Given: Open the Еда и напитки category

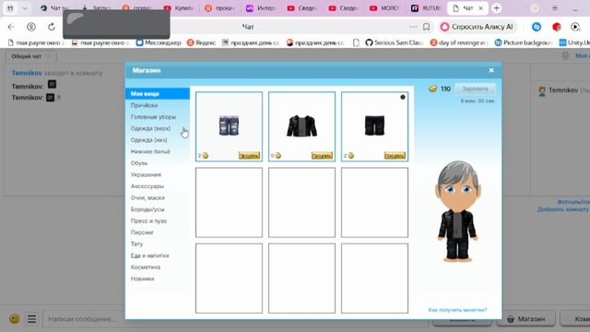Looking at the screenshot, I should [149, 256].
